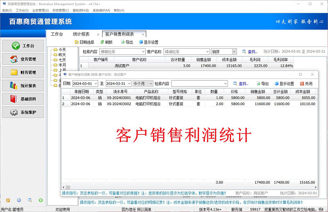Viewport: 328px width, 212px height.
Task: Open the 财务管理(C) menu
Action: click(61, 11)
